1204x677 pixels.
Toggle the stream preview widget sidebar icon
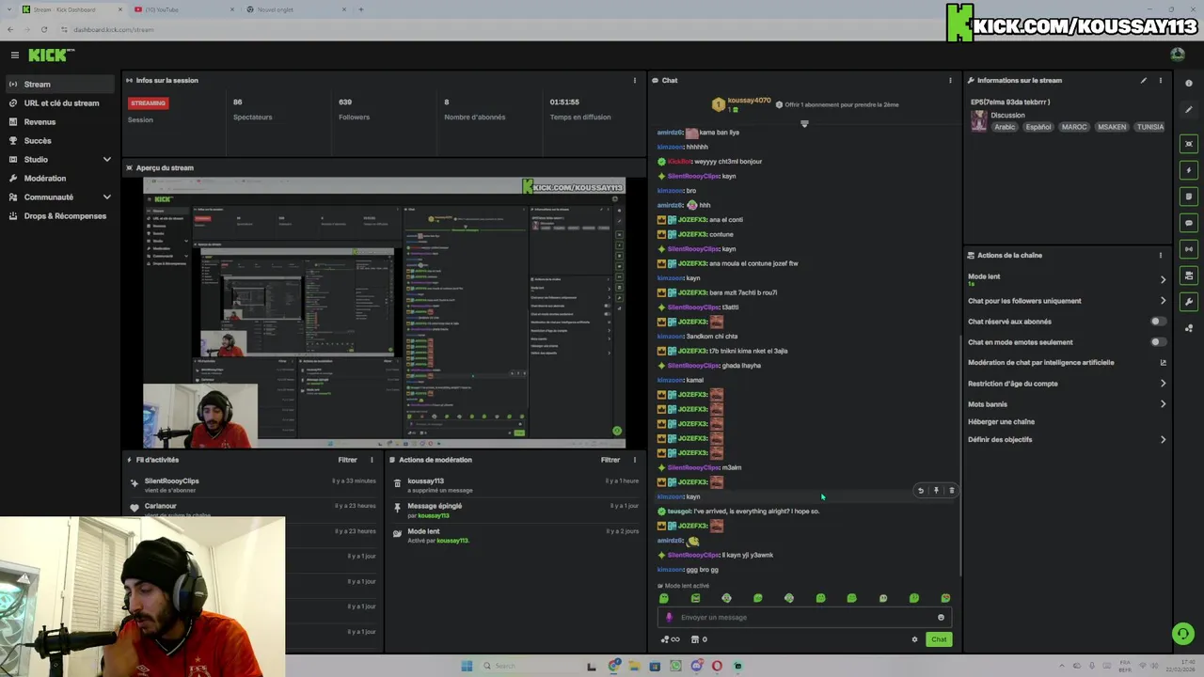tap(1190, 144)
